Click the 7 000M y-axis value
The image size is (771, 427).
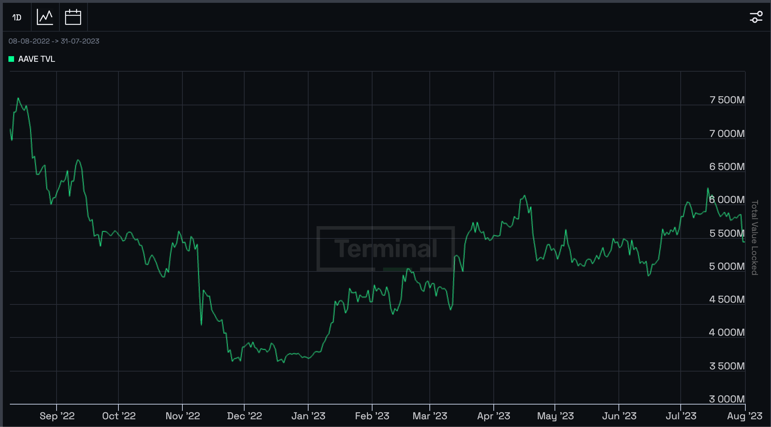727,134
